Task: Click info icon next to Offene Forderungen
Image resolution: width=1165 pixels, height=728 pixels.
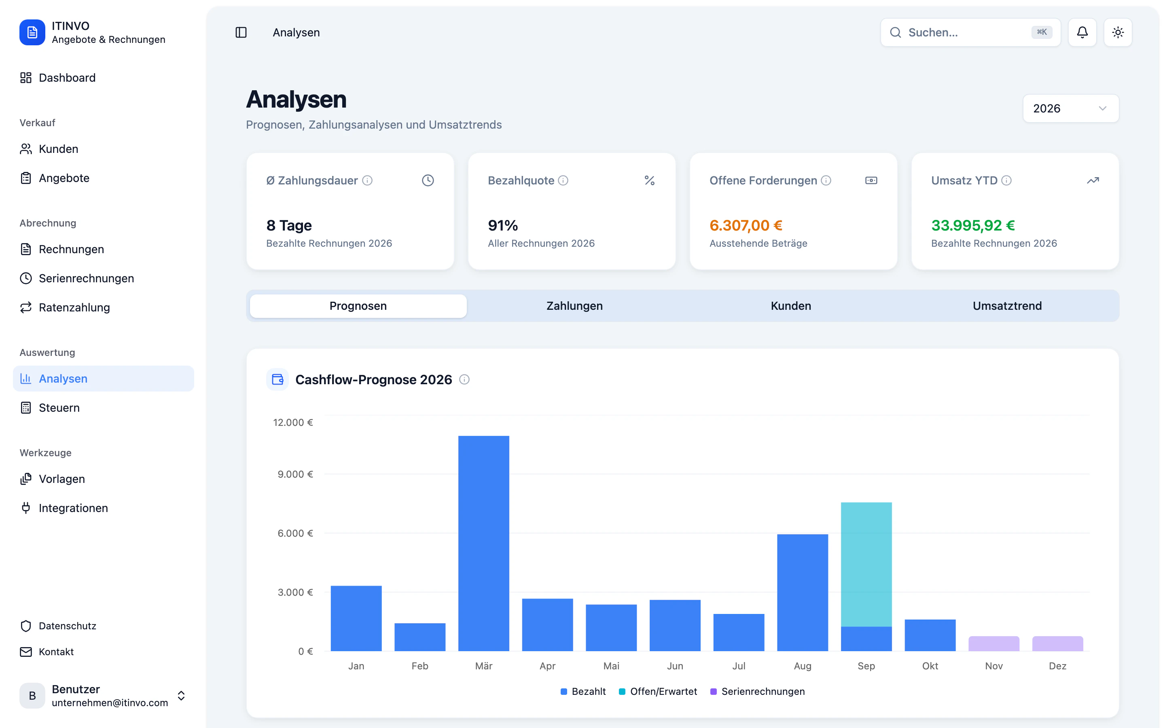Action: click(x=826, y=180)
